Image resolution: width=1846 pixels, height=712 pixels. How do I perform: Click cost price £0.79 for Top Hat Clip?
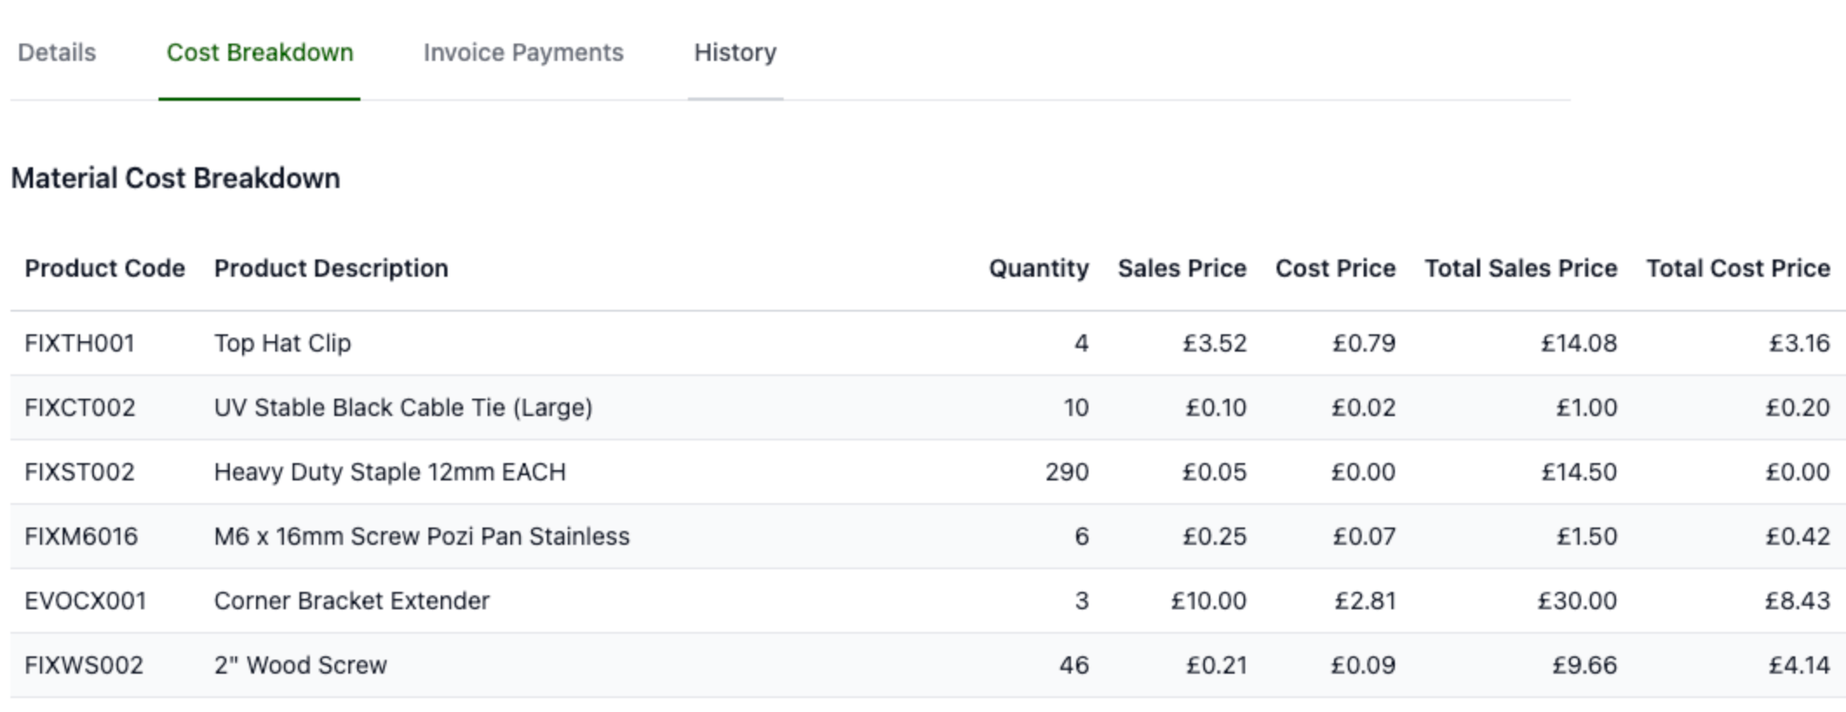(x=1364, y=343)
